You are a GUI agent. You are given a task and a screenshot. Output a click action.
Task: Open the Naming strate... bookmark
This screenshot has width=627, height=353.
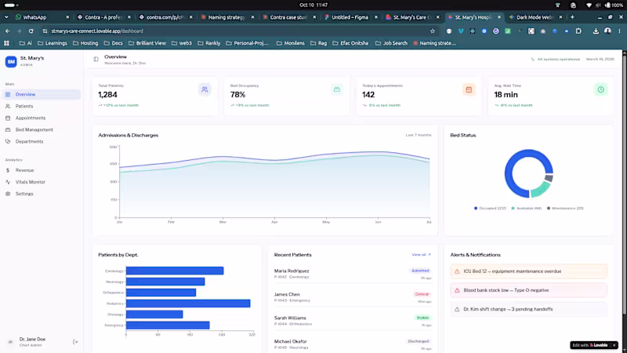(x=434, y=43)
